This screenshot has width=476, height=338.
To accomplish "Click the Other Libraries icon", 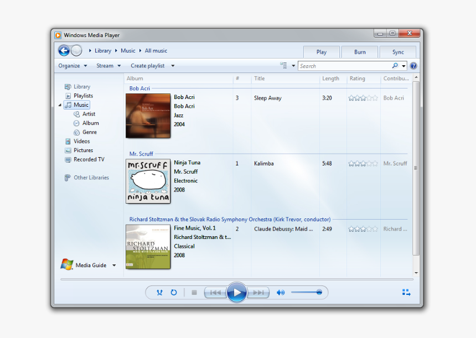I will click(68, 178).
